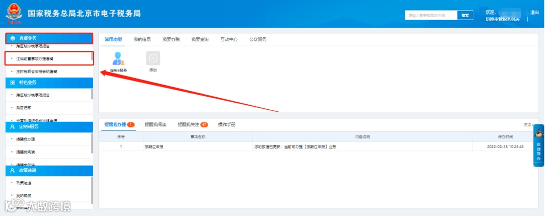
Task: Switch to the 我要办税 tab
Action: [x=171, y=39]
